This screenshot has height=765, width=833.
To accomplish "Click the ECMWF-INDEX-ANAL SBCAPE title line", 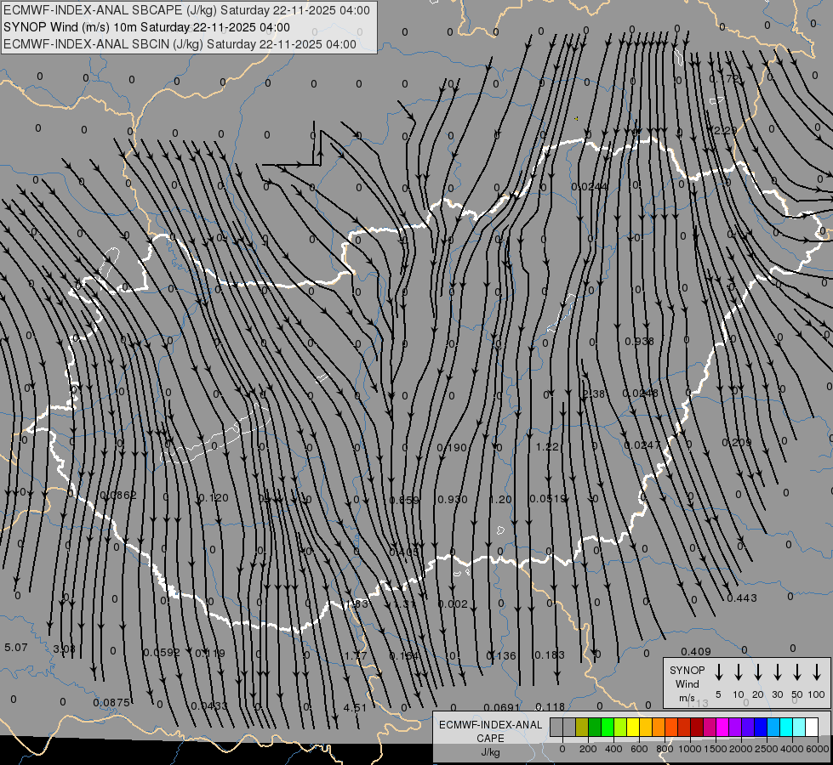I will tap(186, 10).
